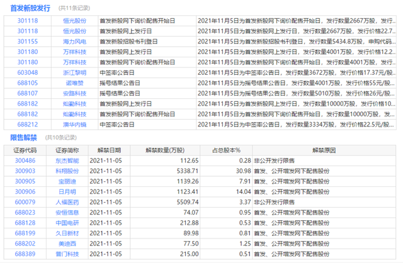Open 澳华内镜 stock name link

point(74,125)
